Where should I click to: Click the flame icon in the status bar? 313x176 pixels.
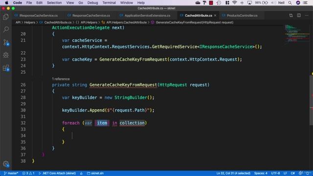pyautogui.click(x=81, y=173)
